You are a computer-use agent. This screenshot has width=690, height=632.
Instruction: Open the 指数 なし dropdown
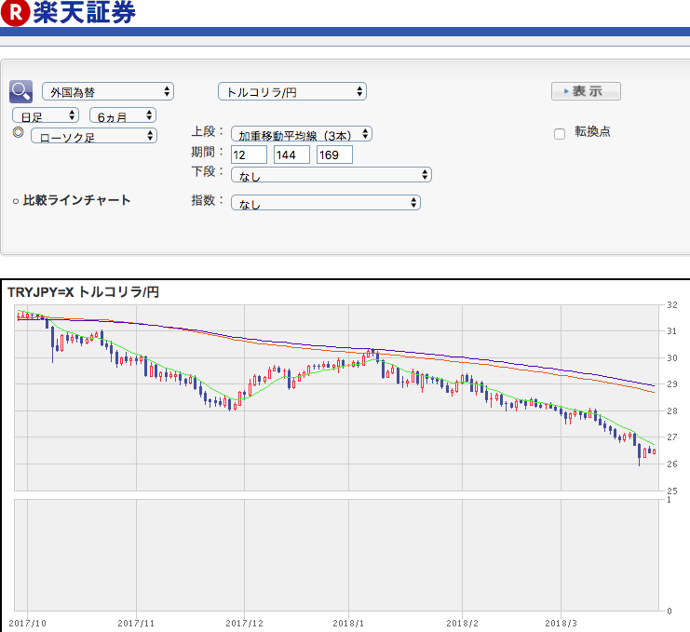[326, 203]
